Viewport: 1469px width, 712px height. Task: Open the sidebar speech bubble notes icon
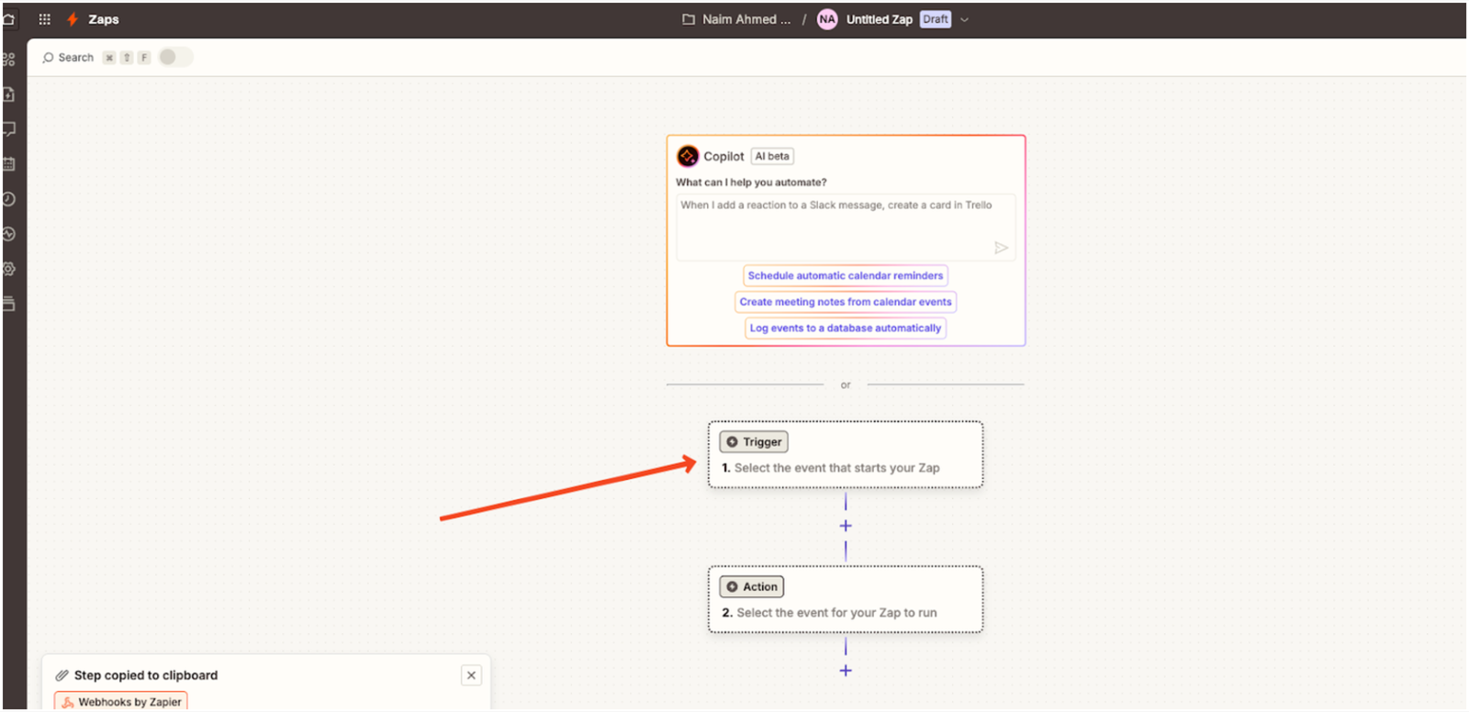(x=9, y=129)
